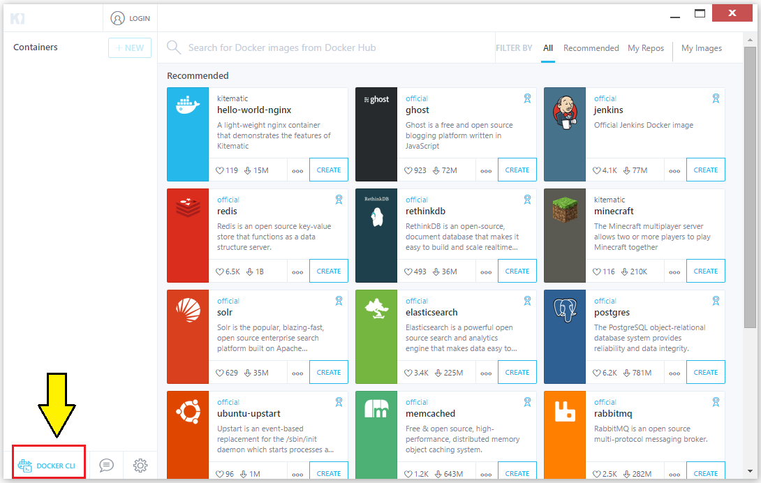Click the official badge on elasticsearch
Viewport: 761px width, 483px height.
click(x=528, y=301)
